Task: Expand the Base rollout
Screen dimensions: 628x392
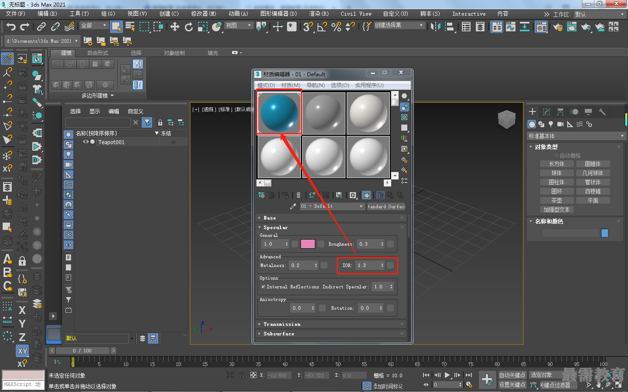Action: pos(331,218)
